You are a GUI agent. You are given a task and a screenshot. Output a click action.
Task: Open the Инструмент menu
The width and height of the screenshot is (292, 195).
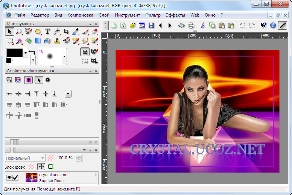tap(127, 15)
